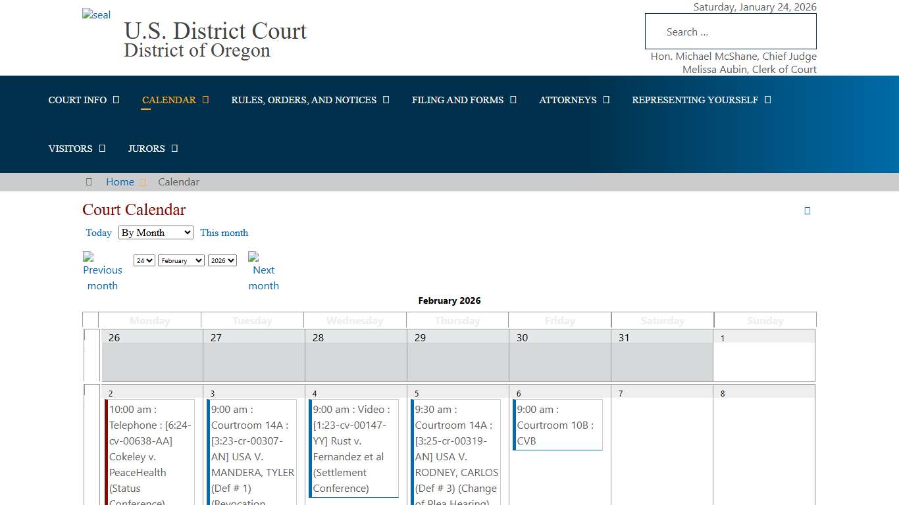
Task: Open the By Month view dropdown
Action: coord(156,233)
